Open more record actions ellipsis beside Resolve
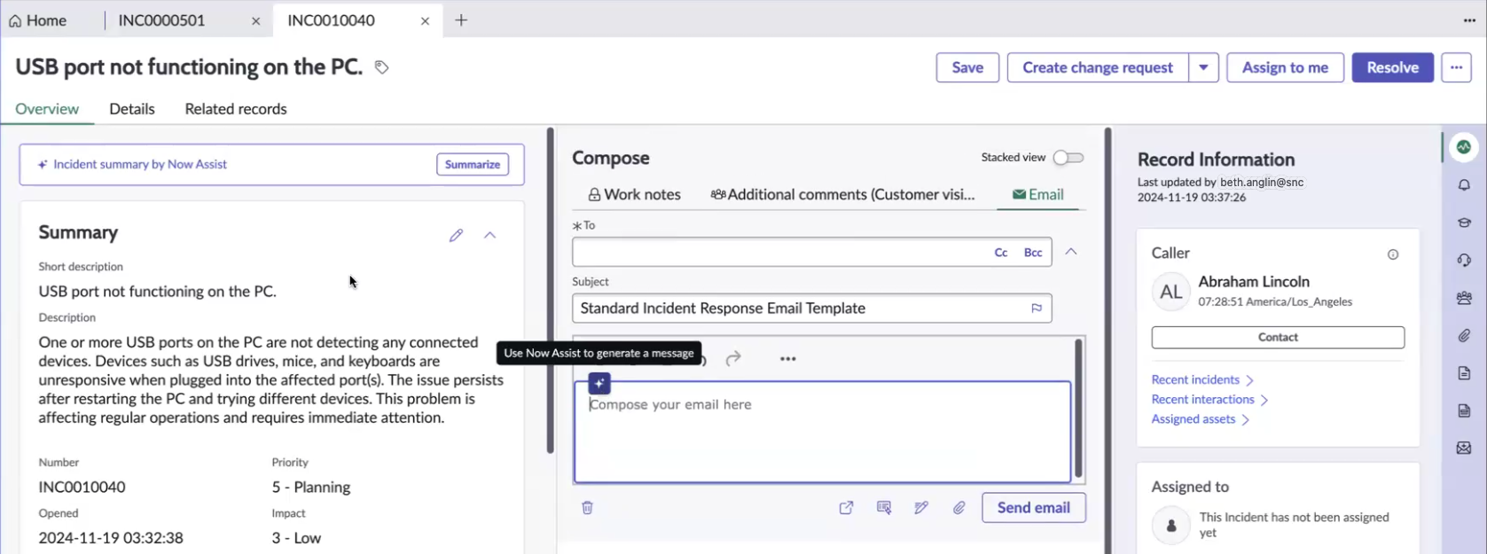 (1456, 67)
